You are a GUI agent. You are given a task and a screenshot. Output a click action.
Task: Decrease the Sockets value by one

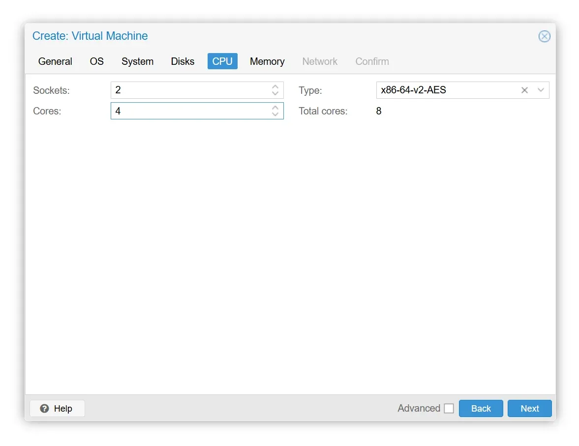(x=275, y=93)
